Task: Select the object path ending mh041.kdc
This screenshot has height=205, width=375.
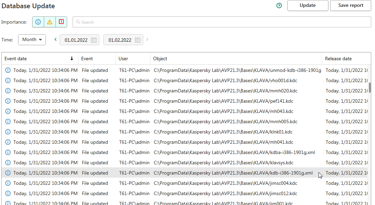Action: [x=223, y=142]
